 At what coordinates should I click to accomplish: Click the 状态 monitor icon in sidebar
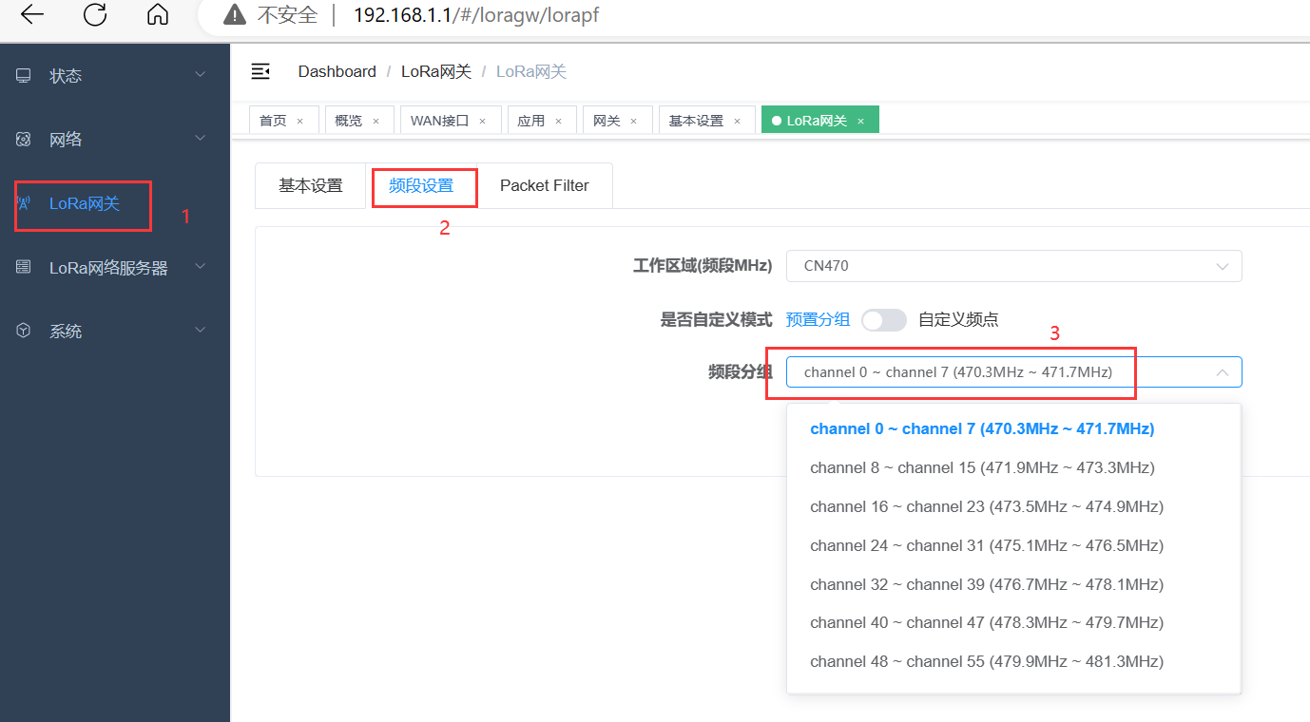(24, 76)
